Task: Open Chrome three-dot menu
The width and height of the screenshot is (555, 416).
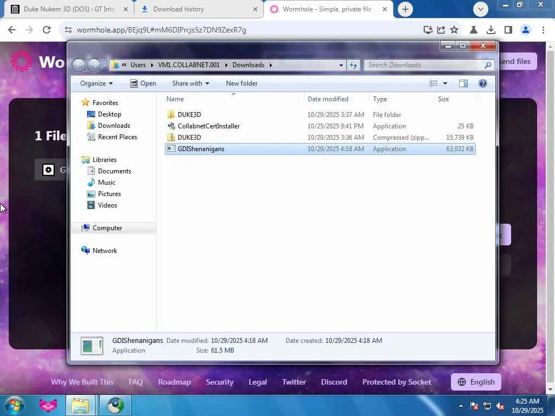Action: 543,30
